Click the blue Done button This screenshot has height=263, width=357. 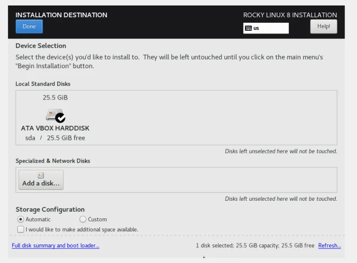pyautogui.click(x=29, y=26)
